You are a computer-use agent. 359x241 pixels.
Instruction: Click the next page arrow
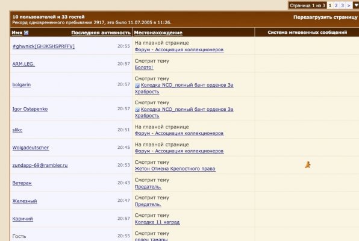[x=349, y=5]
